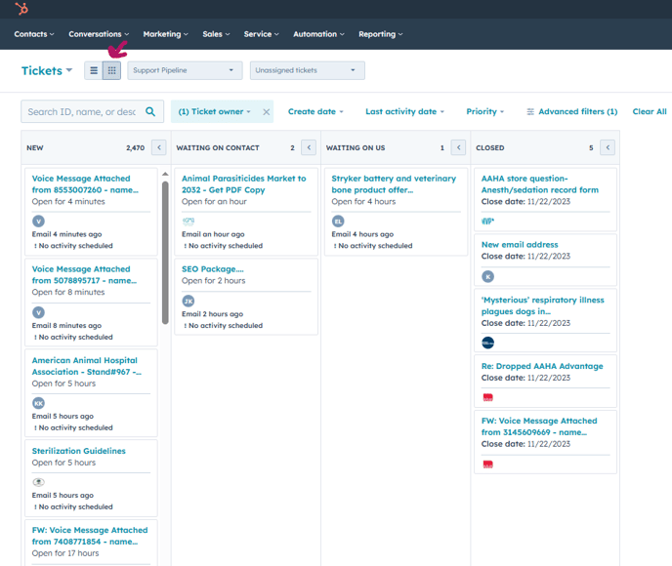Click Clear All filters

649,112
